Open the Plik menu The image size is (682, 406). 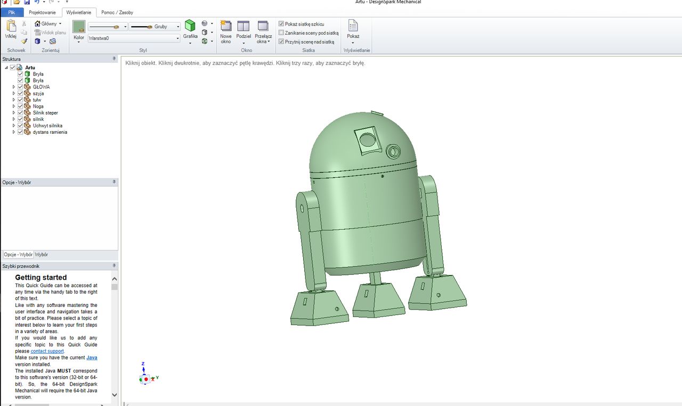(12, 12)
